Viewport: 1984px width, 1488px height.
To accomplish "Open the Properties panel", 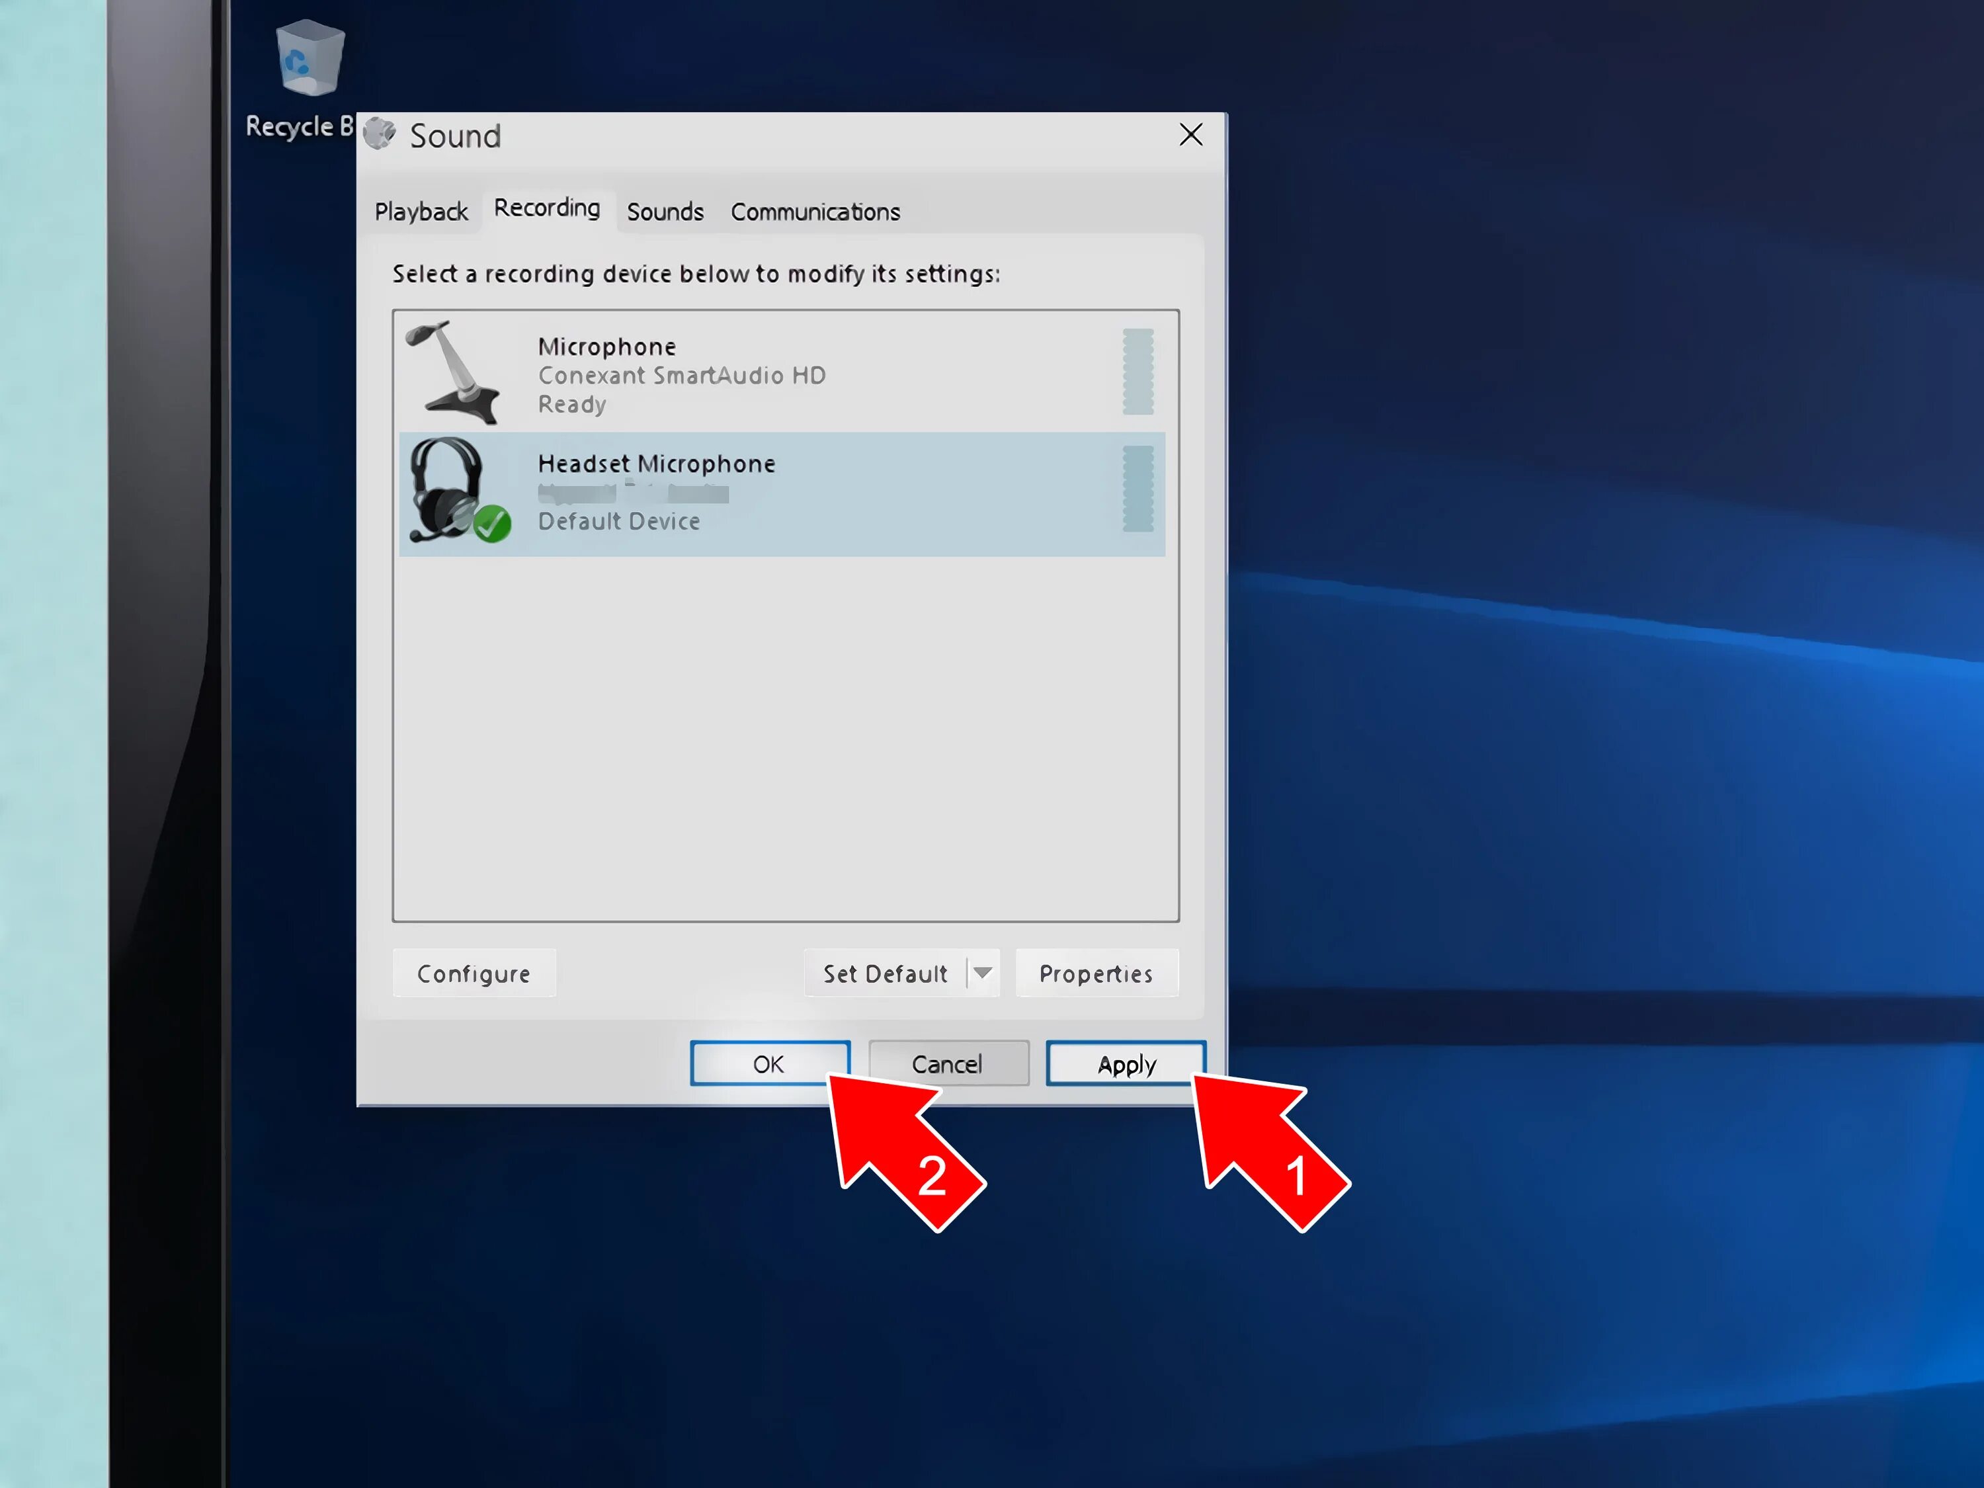I will coord(1095,972).
